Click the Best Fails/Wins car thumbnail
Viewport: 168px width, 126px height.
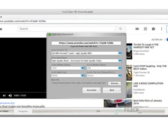(118, 103)
